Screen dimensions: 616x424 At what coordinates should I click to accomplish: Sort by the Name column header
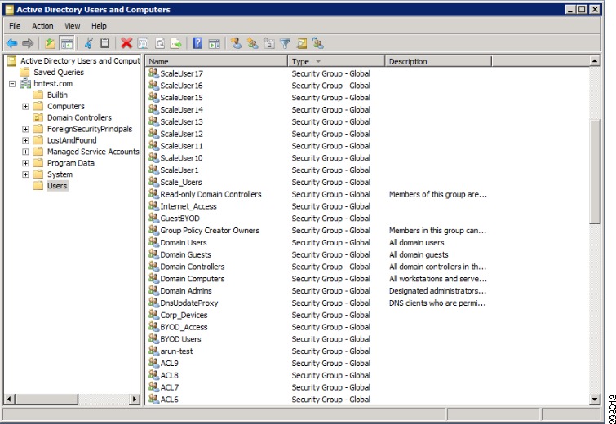[x=216, y=61]
